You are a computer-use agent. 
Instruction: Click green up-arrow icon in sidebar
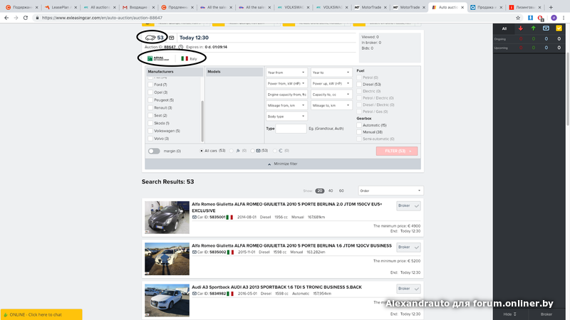point(533,28)
